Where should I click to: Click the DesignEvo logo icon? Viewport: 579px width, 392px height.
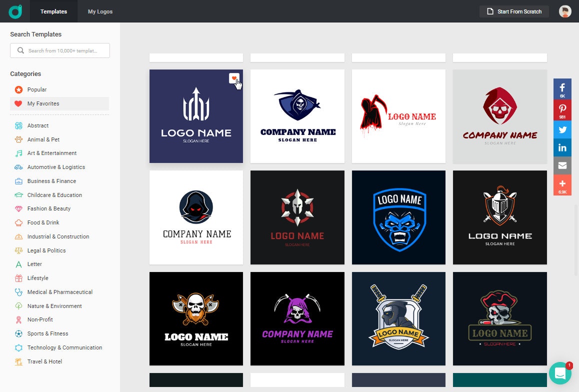tap(15, 11)
